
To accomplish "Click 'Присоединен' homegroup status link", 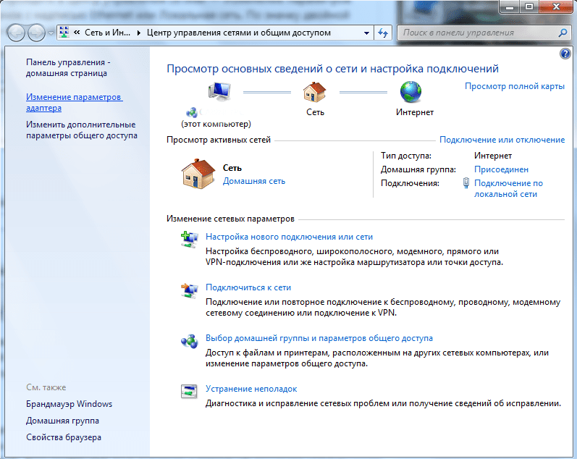I will click(501, 169).
